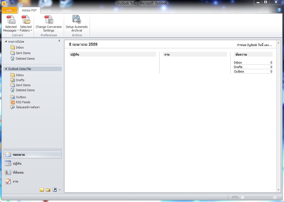This screenshot has width=284, height=202.
Task: Click the Notes icon in navigation bar
Action: 42,190
